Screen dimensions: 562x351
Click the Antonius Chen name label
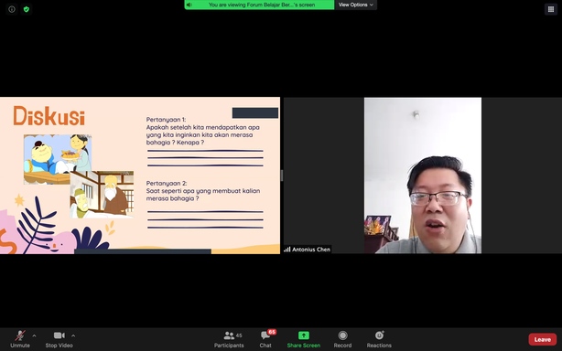311,250
